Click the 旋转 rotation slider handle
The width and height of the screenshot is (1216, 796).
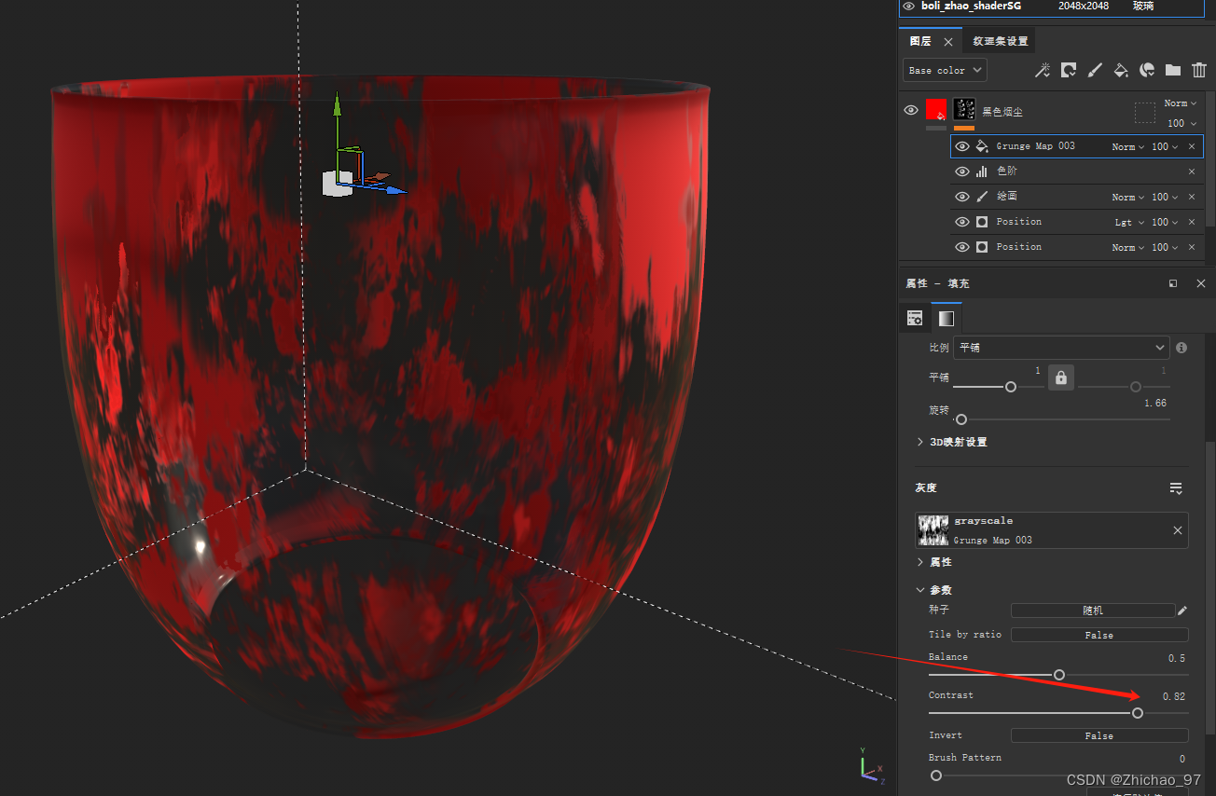pos(961,419)
